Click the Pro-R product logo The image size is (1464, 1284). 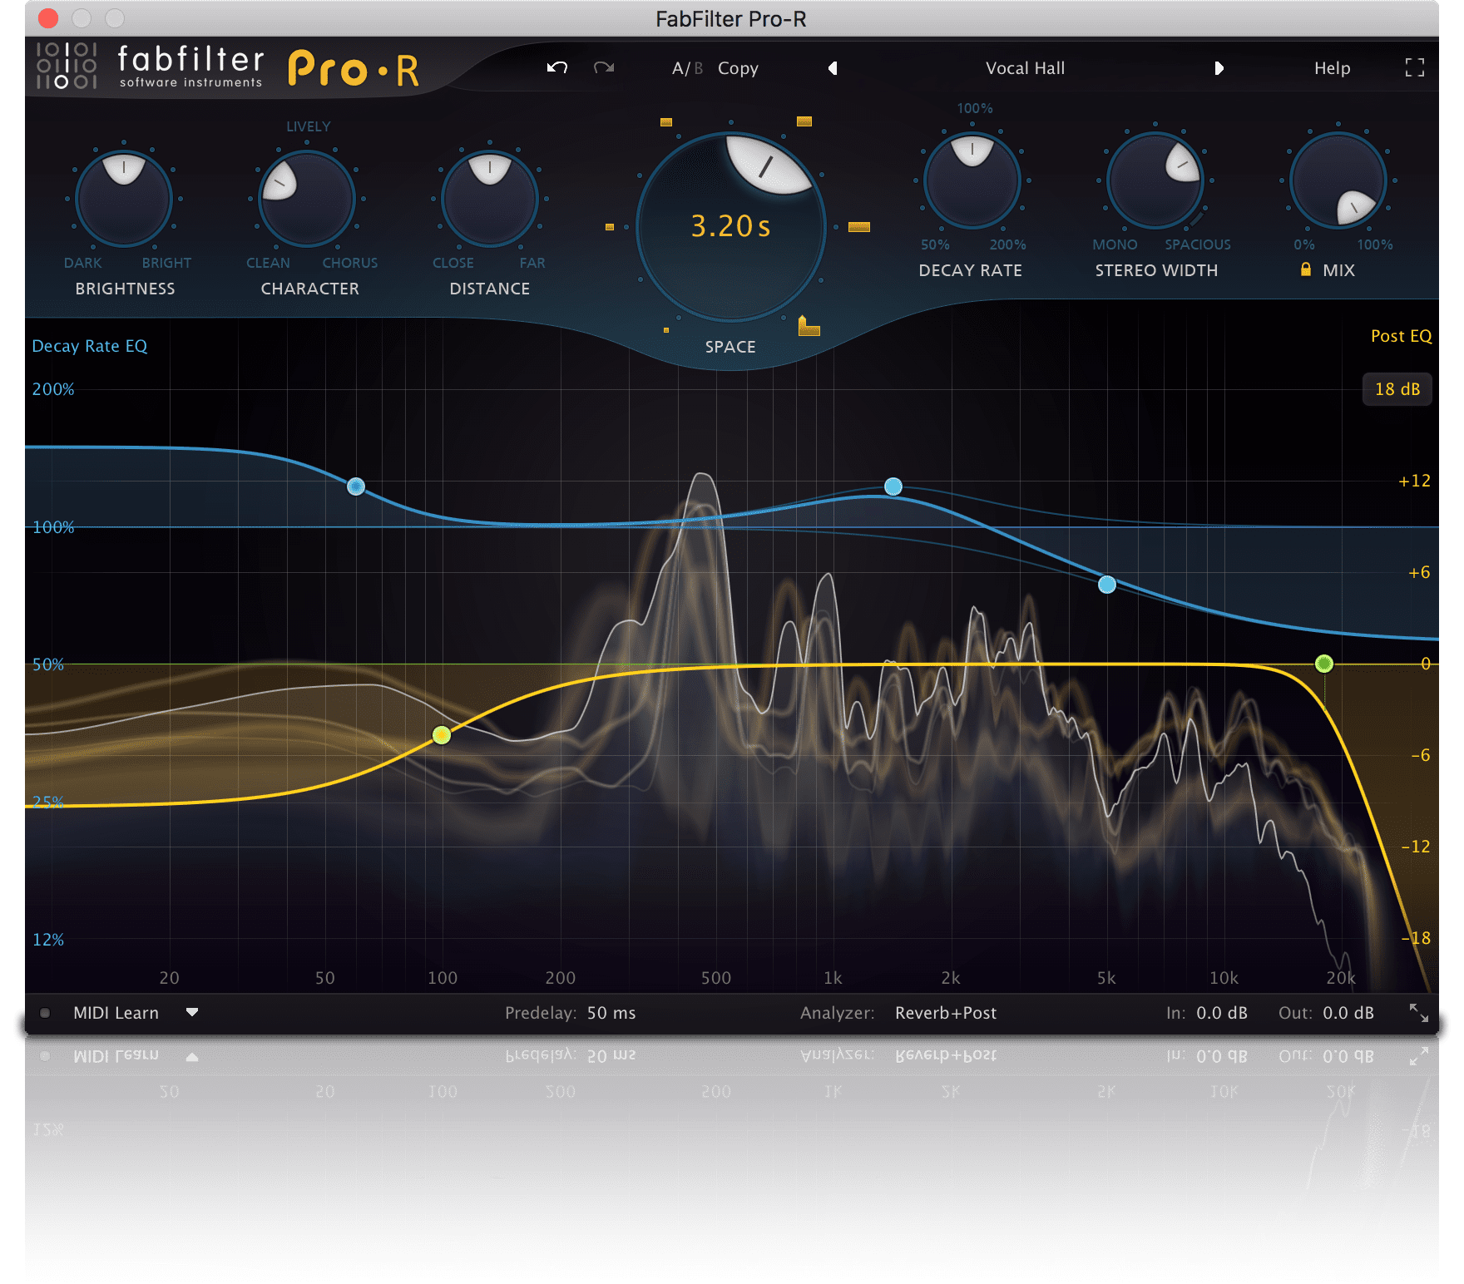click(x=354, y=69)
